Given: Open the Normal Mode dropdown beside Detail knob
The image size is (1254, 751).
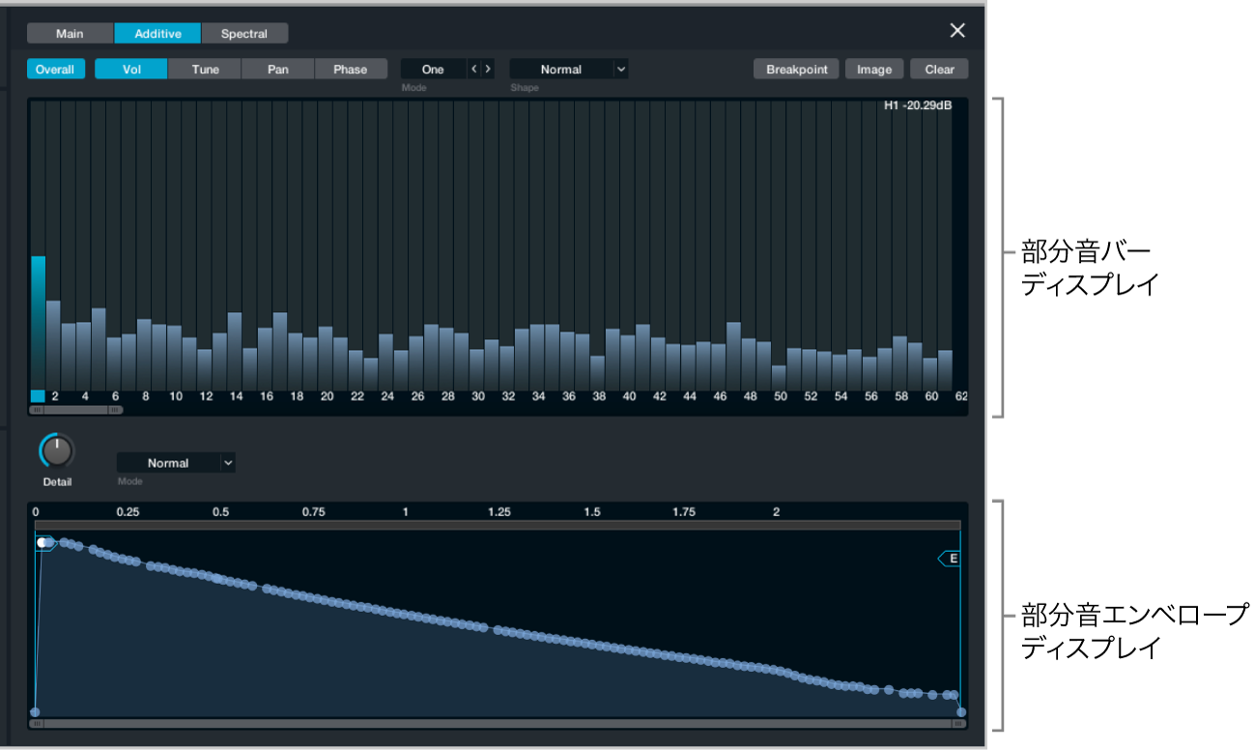Looking at the screenshot, I should pos(176,463).
